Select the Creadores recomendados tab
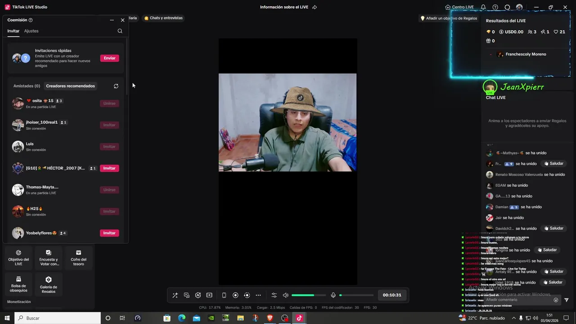This screenshot has width=576, height=324. (70, 86)
